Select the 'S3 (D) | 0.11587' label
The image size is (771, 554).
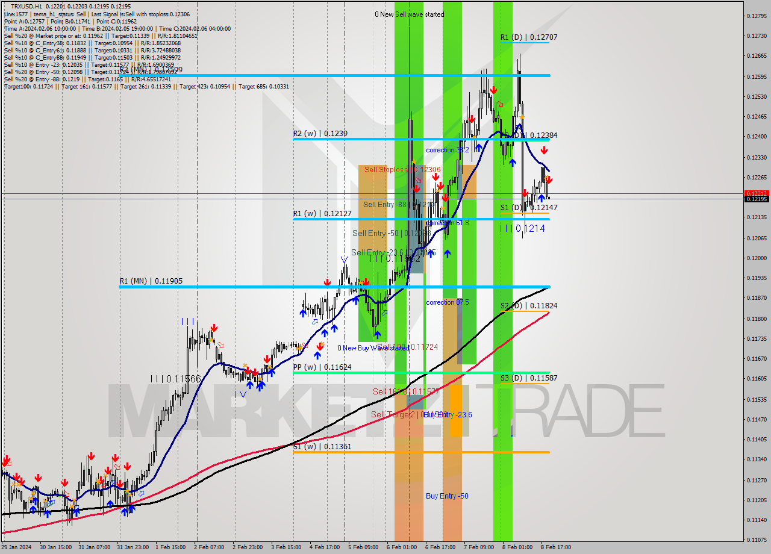[529, 378]
